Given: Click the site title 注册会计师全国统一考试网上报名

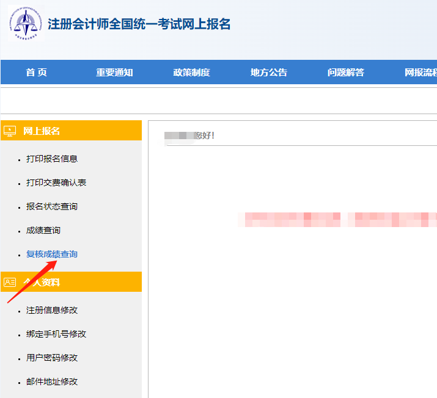Looking at the screenshot, I should tap(139, 24).
